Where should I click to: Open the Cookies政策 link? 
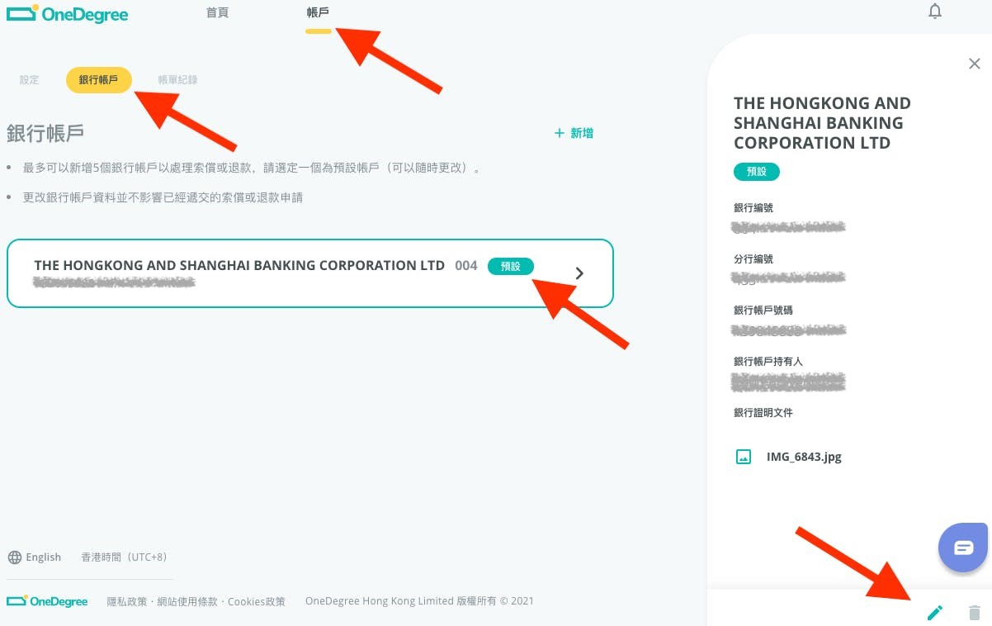(x=256, y=601)
